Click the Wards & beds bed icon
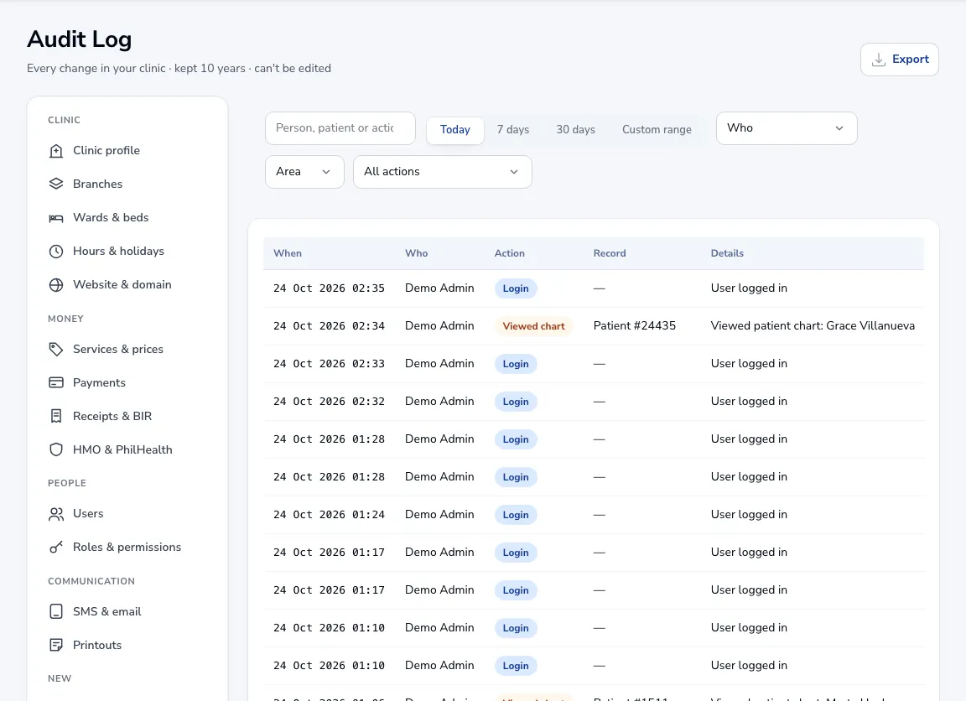This screenshot has height=701, width=966. click(56, 218)
